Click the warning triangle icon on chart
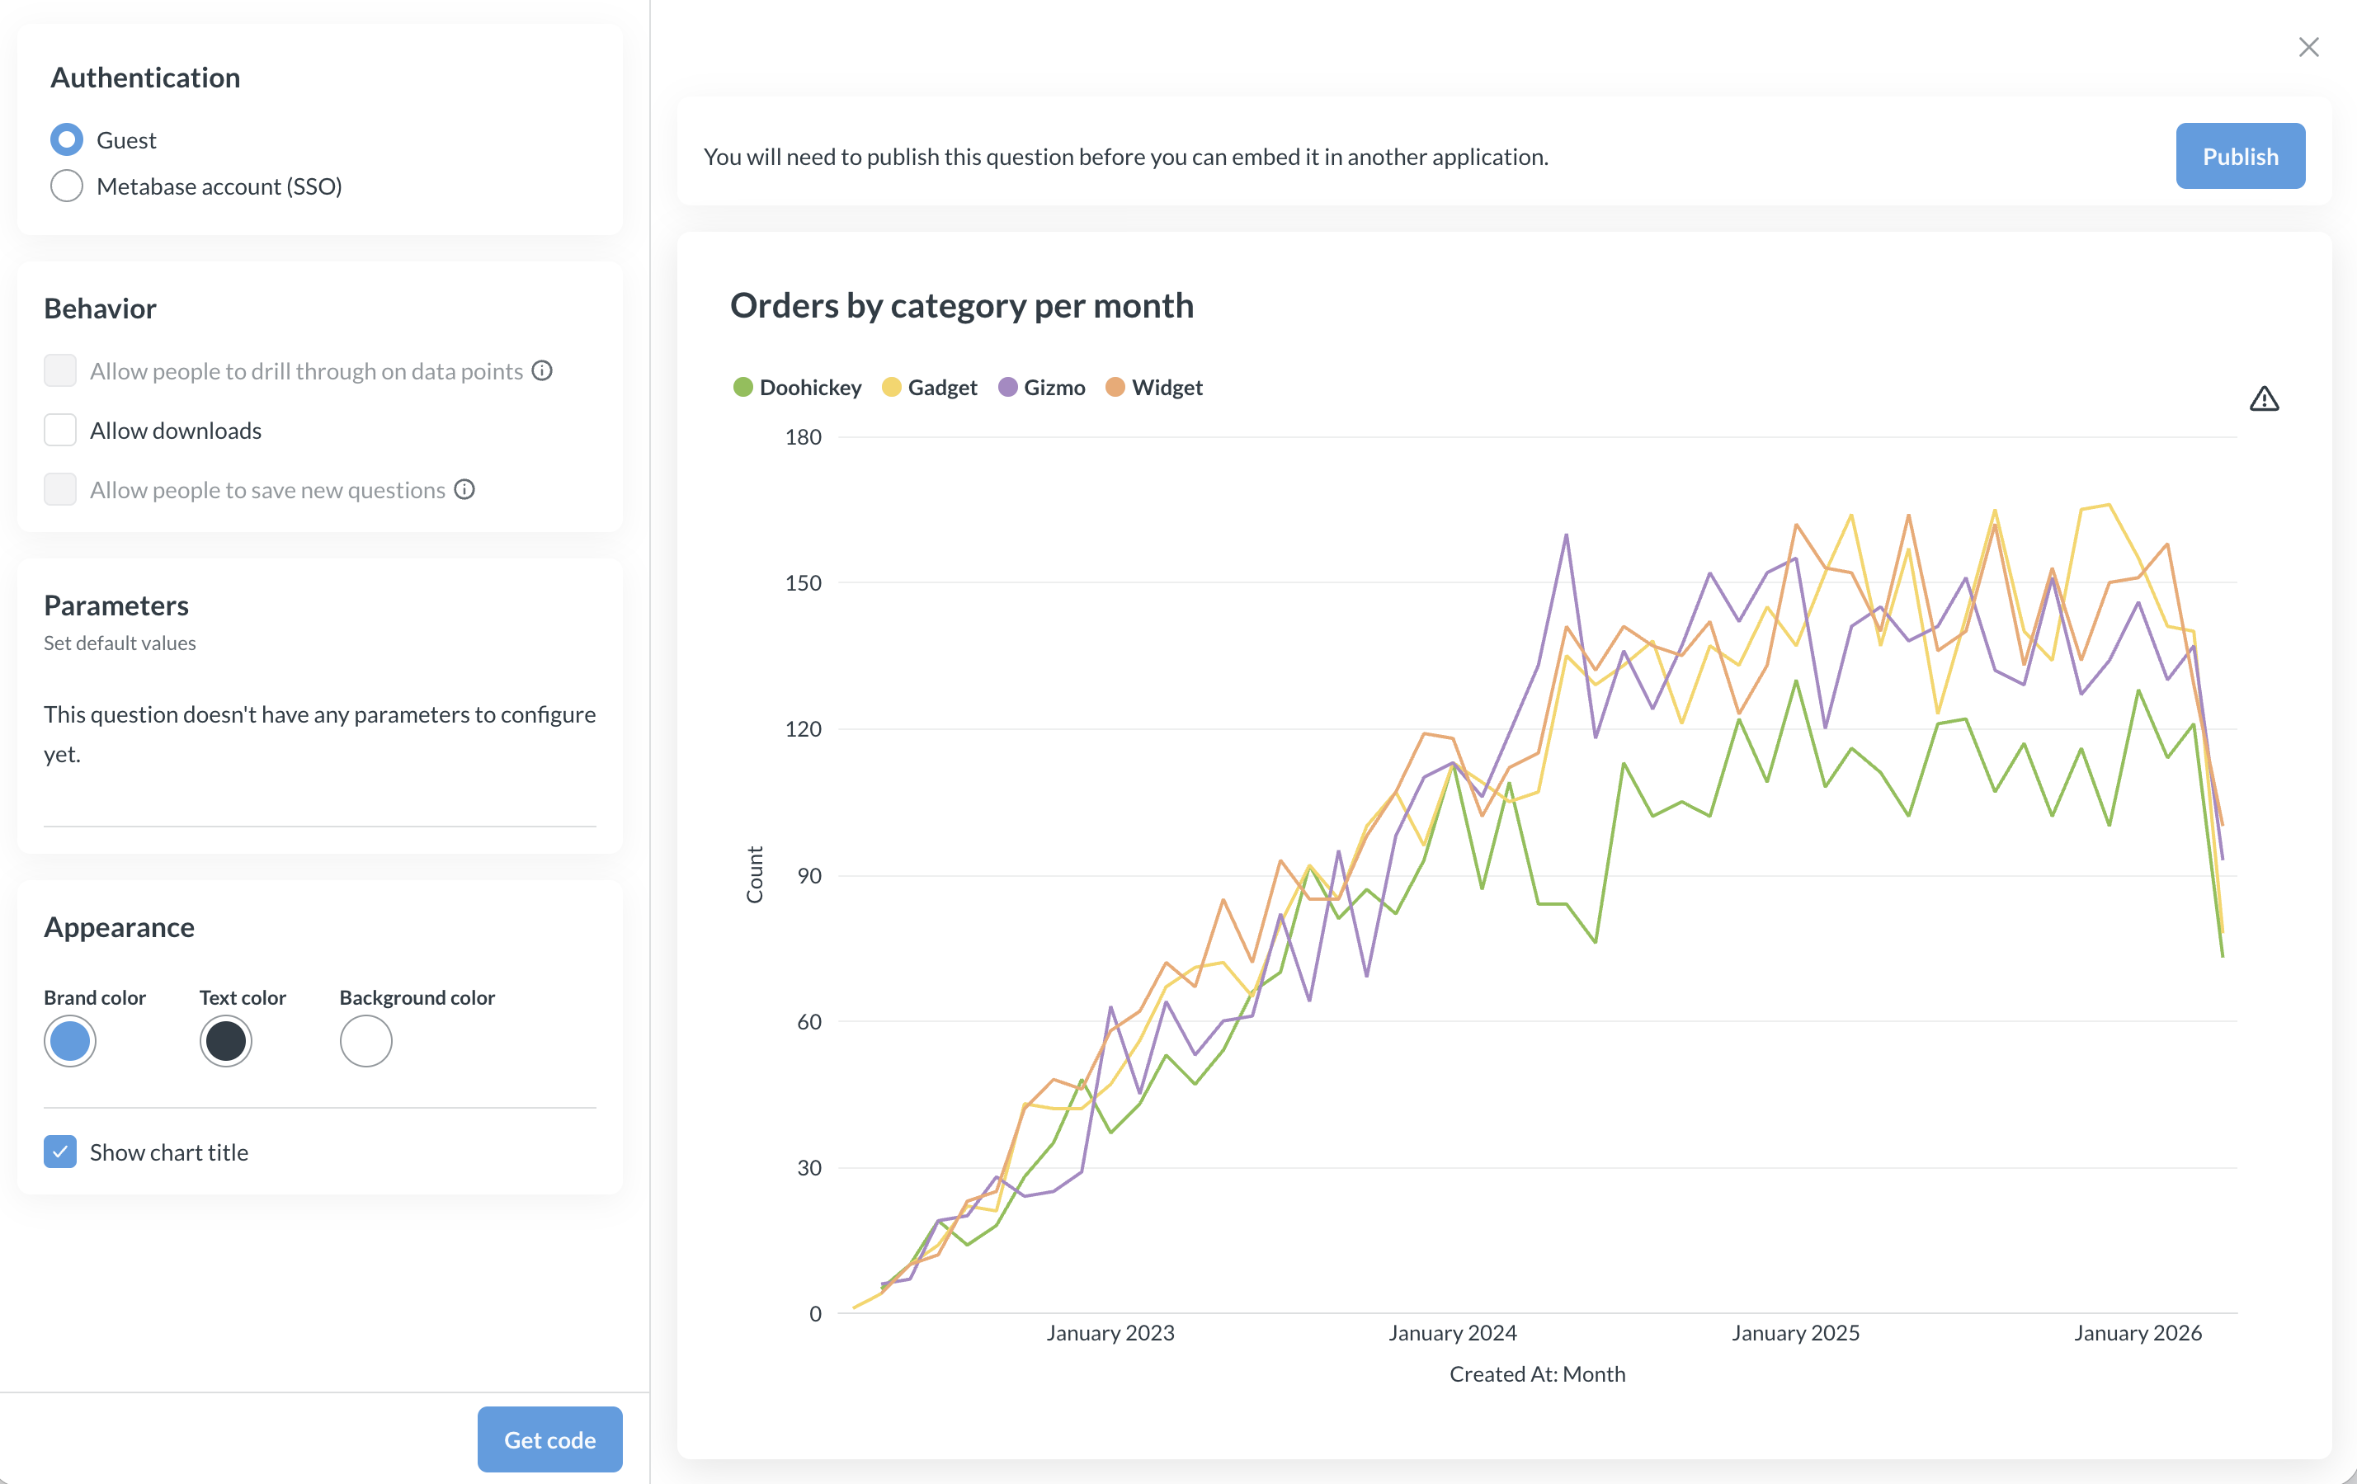 click(2263, 399)
